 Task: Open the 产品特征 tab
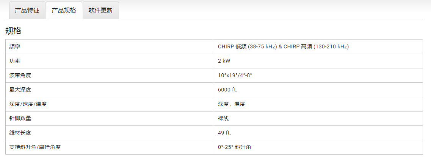coord(27,10)
